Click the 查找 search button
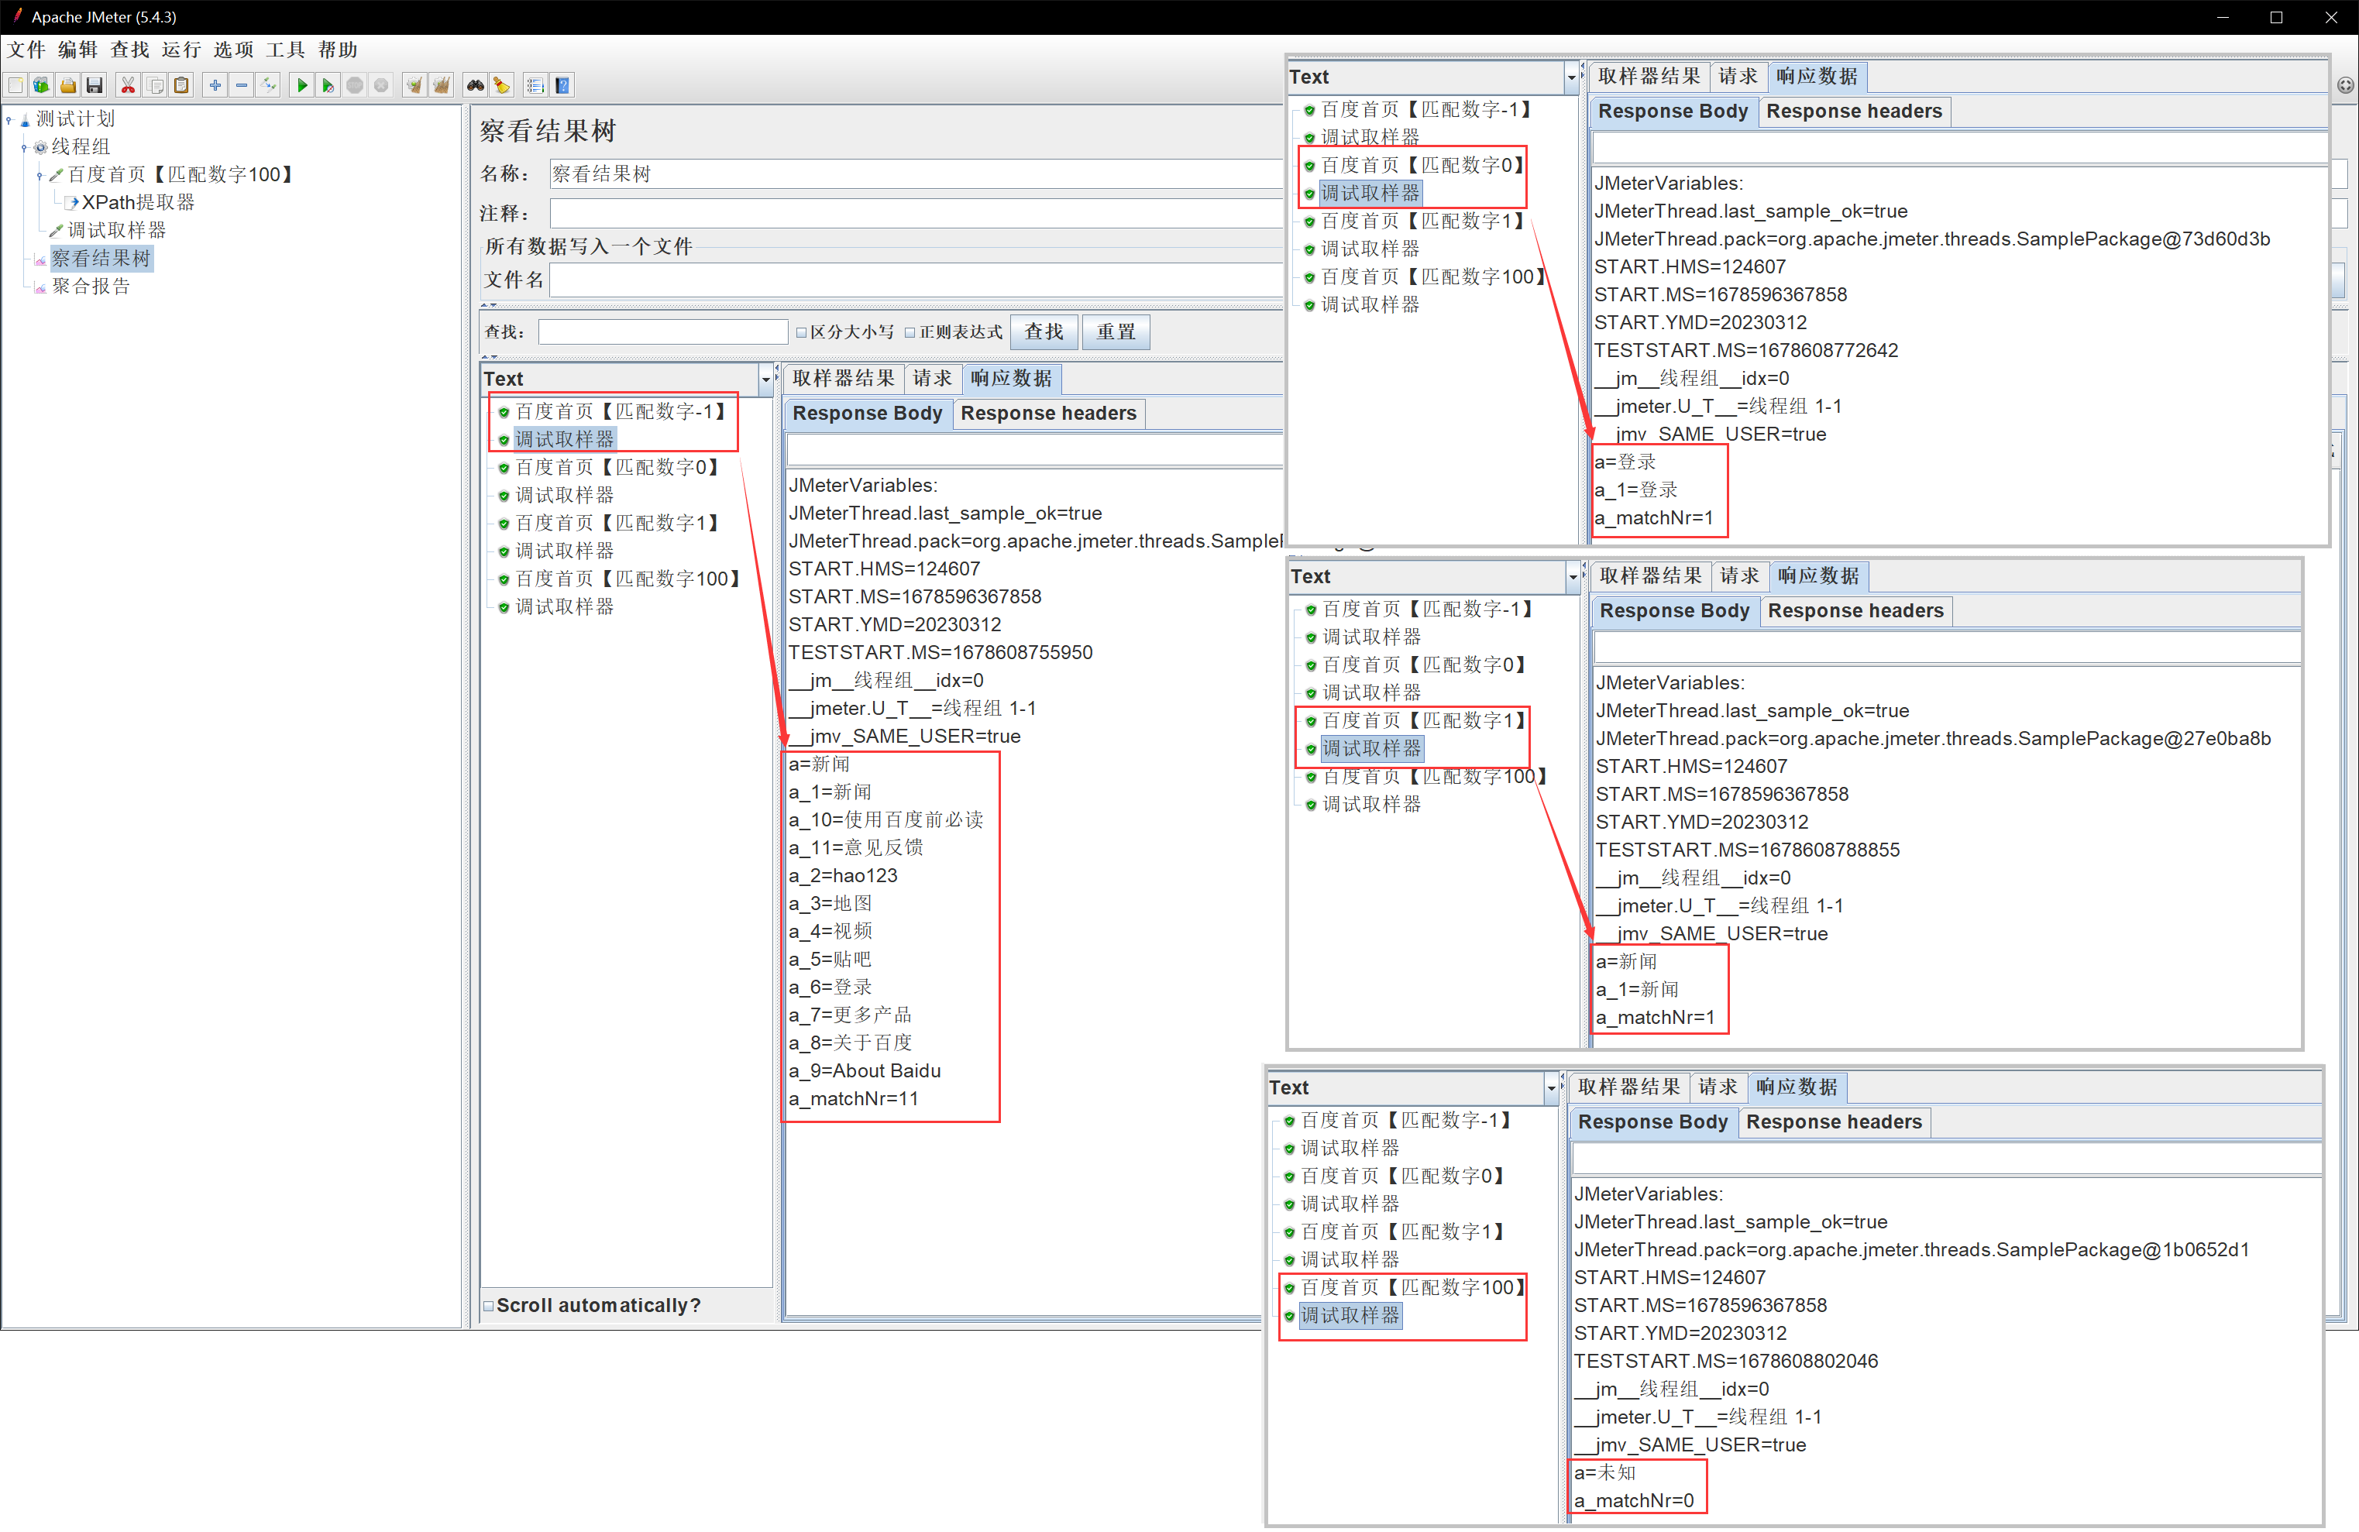 tap(1043, 332)
